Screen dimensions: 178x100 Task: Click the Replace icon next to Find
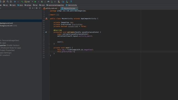click(11, 2)
